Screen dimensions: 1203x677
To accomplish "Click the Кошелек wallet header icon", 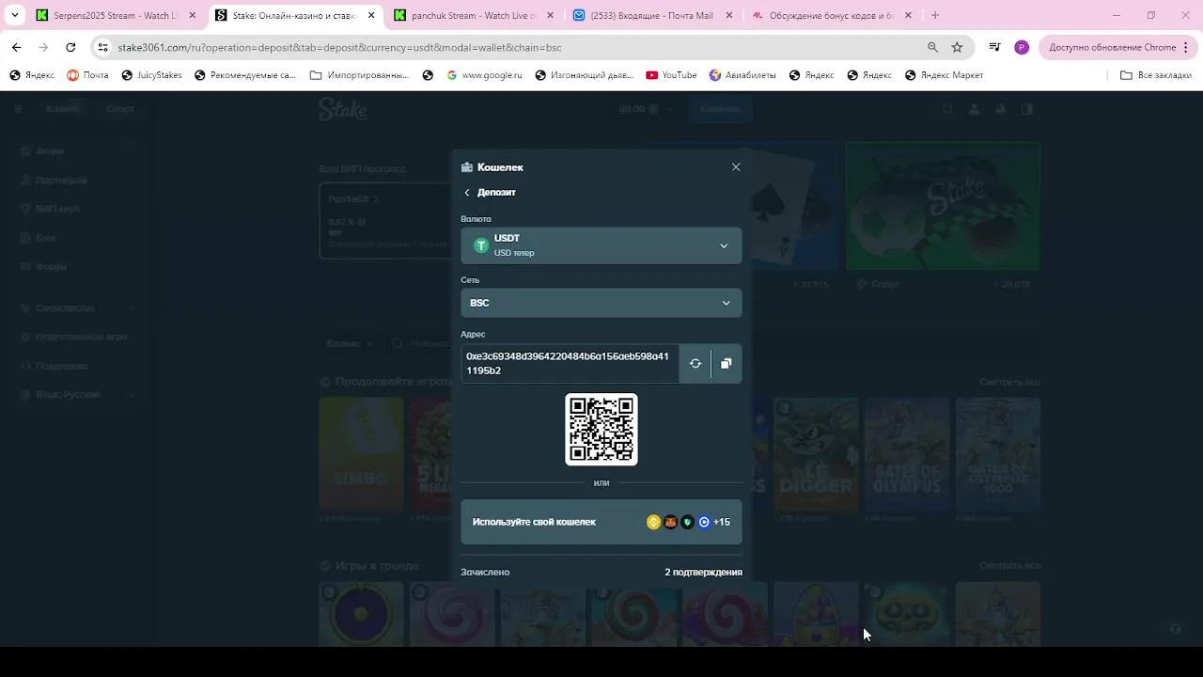I will coord(467,167).
